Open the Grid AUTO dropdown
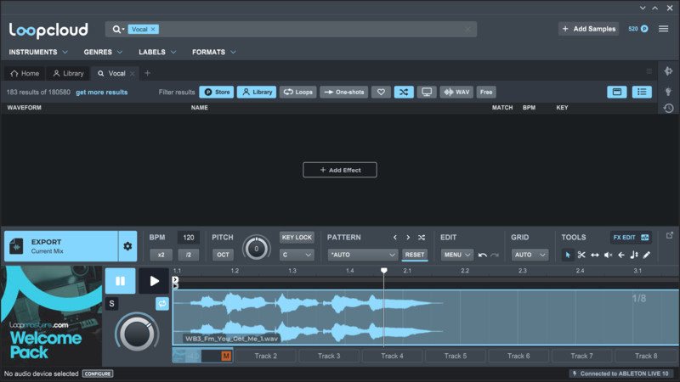This screenshot has width=680, height=382. pos(527,255)
